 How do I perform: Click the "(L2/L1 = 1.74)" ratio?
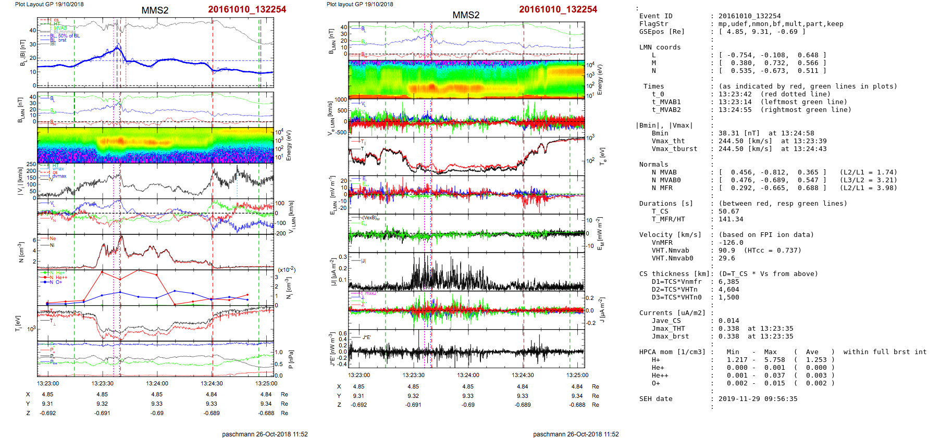(x=868, y=172)
